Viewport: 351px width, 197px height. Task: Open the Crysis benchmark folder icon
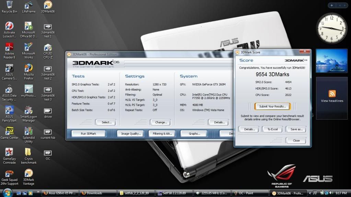pyautogui.click(x=29, y=156)
